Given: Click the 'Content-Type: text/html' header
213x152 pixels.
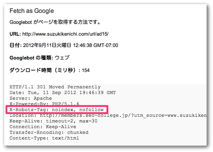Looking at the screenshot, I should (44, 138).
